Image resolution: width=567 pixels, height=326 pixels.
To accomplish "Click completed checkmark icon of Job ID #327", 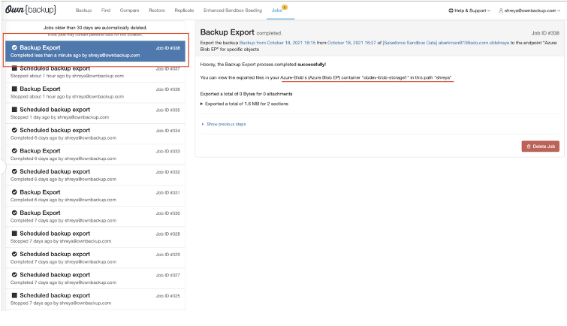I will click(14, 275).
